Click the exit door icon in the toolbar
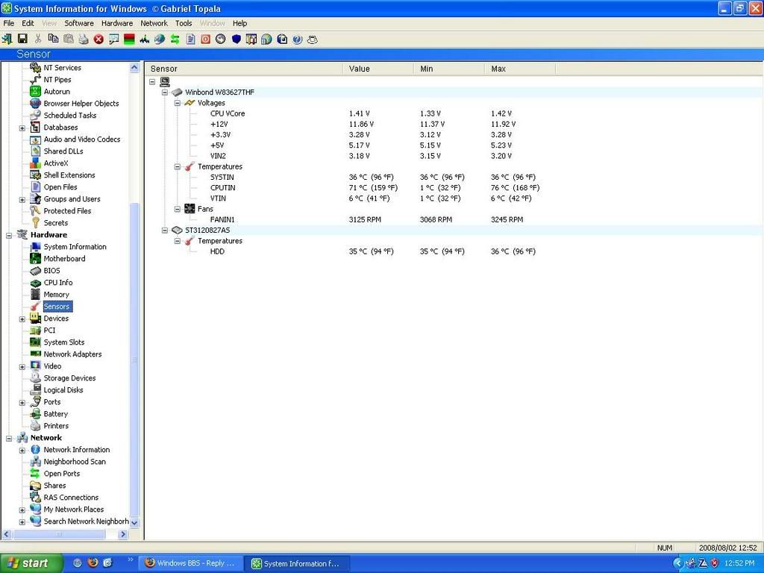The width and height of the screenshot is (764, 573). (x=7, y=40)
